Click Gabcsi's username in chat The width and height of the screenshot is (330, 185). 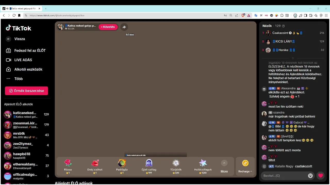point(298,123)
